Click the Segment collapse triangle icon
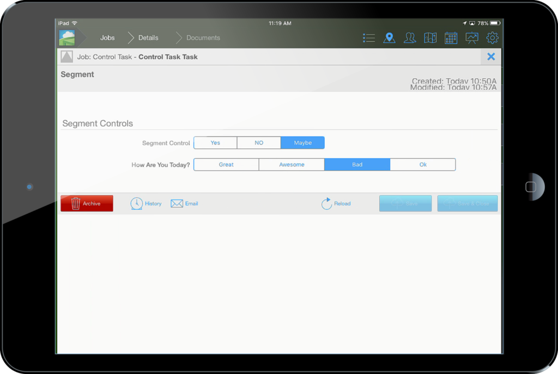 66,57
